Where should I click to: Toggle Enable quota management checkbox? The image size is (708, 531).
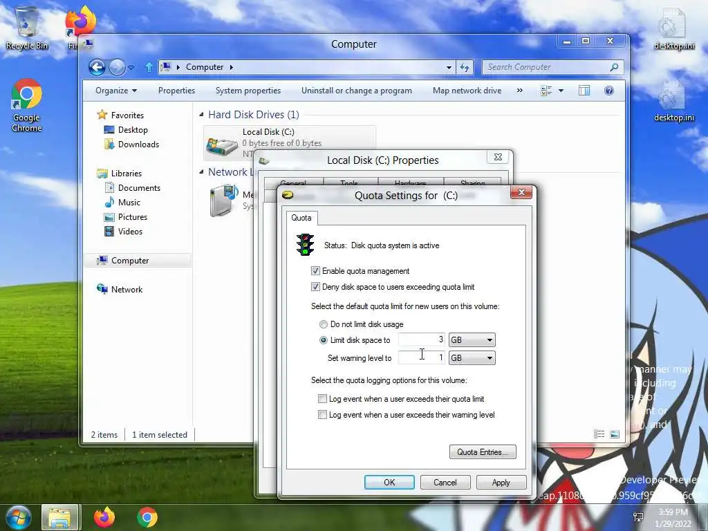click(315, 271)
